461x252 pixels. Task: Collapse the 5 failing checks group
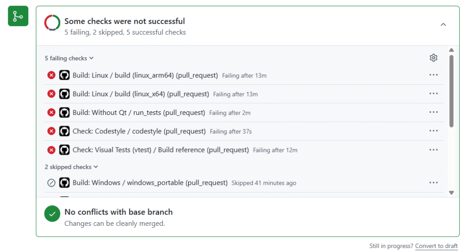point(69,58)
